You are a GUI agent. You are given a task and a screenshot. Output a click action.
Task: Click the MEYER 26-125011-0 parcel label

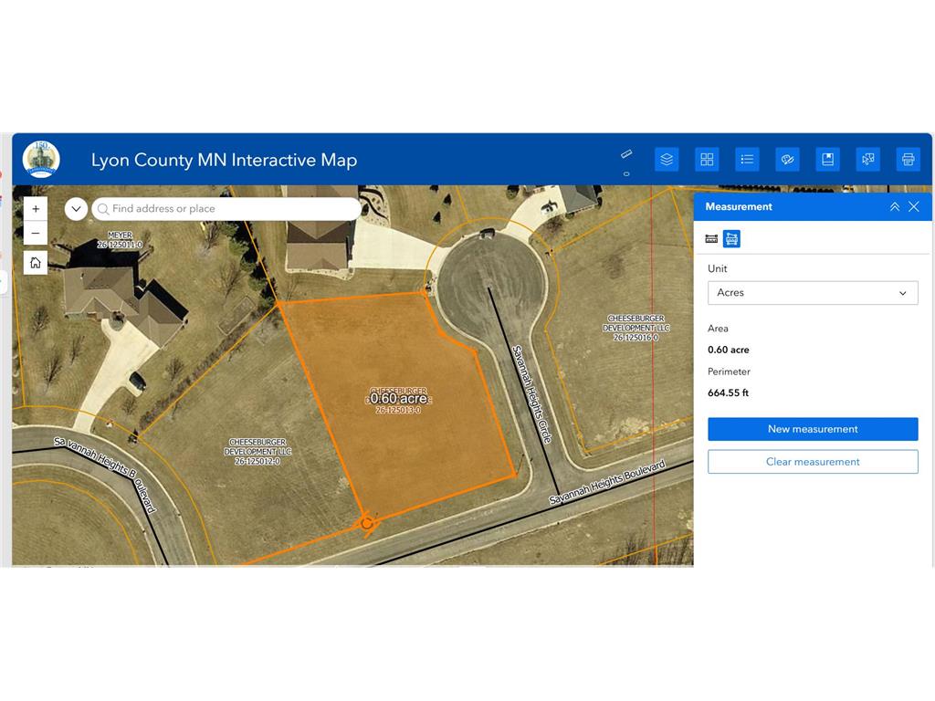(x=120, y=240)
